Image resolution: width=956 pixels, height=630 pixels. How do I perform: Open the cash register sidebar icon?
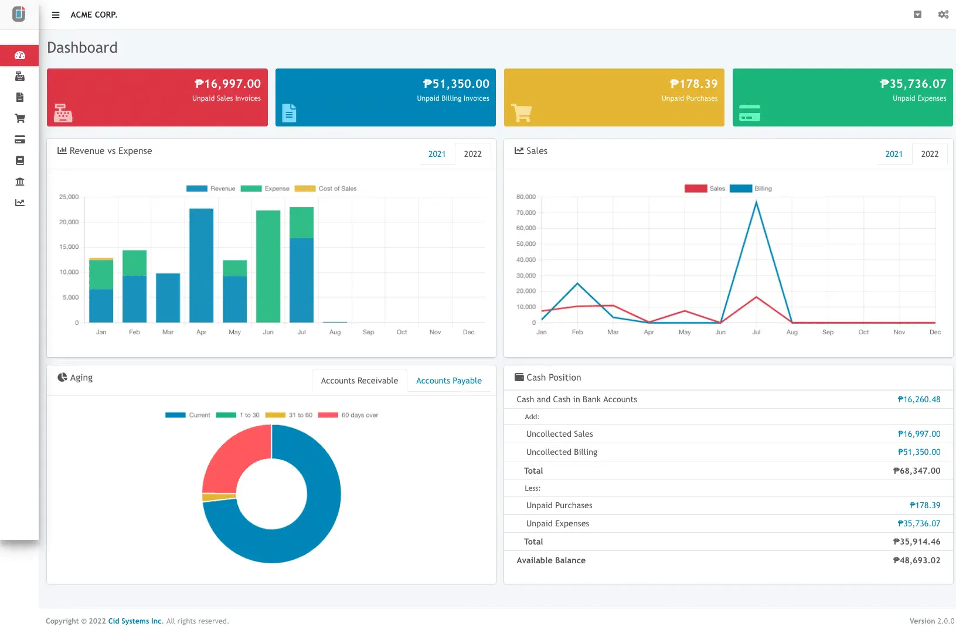pos(20,76)
